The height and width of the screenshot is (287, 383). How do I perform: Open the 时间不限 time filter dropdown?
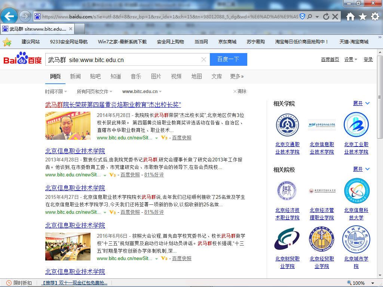56,92
